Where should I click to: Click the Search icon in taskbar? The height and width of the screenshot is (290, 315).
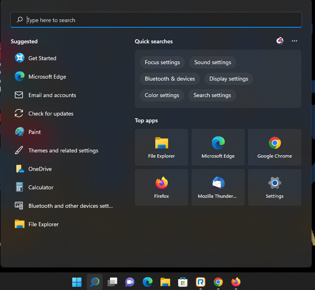click(x=95, y=282)
